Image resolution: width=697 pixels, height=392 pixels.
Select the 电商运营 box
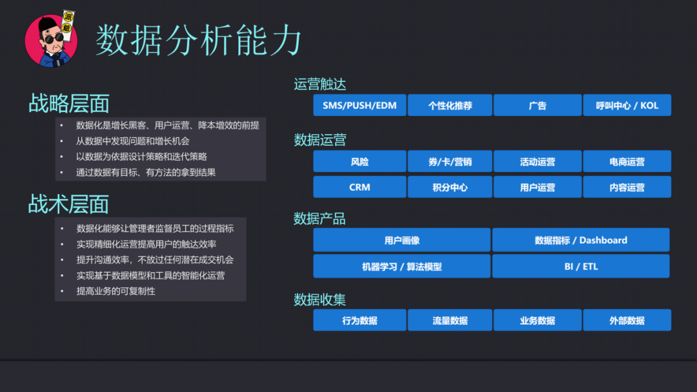click(627, 161)
